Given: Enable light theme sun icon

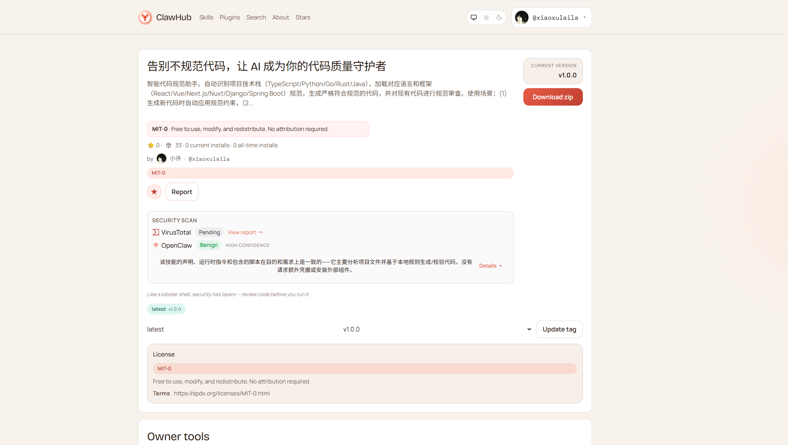Looking at the screenshot, I should pyautogui.click(x=486, y=17).
